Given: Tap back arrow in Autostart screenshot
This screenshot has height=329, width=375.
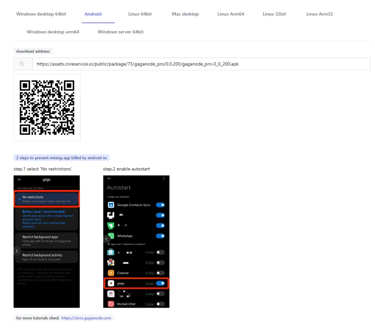Looking at the screenshot, I should [109, 179].
